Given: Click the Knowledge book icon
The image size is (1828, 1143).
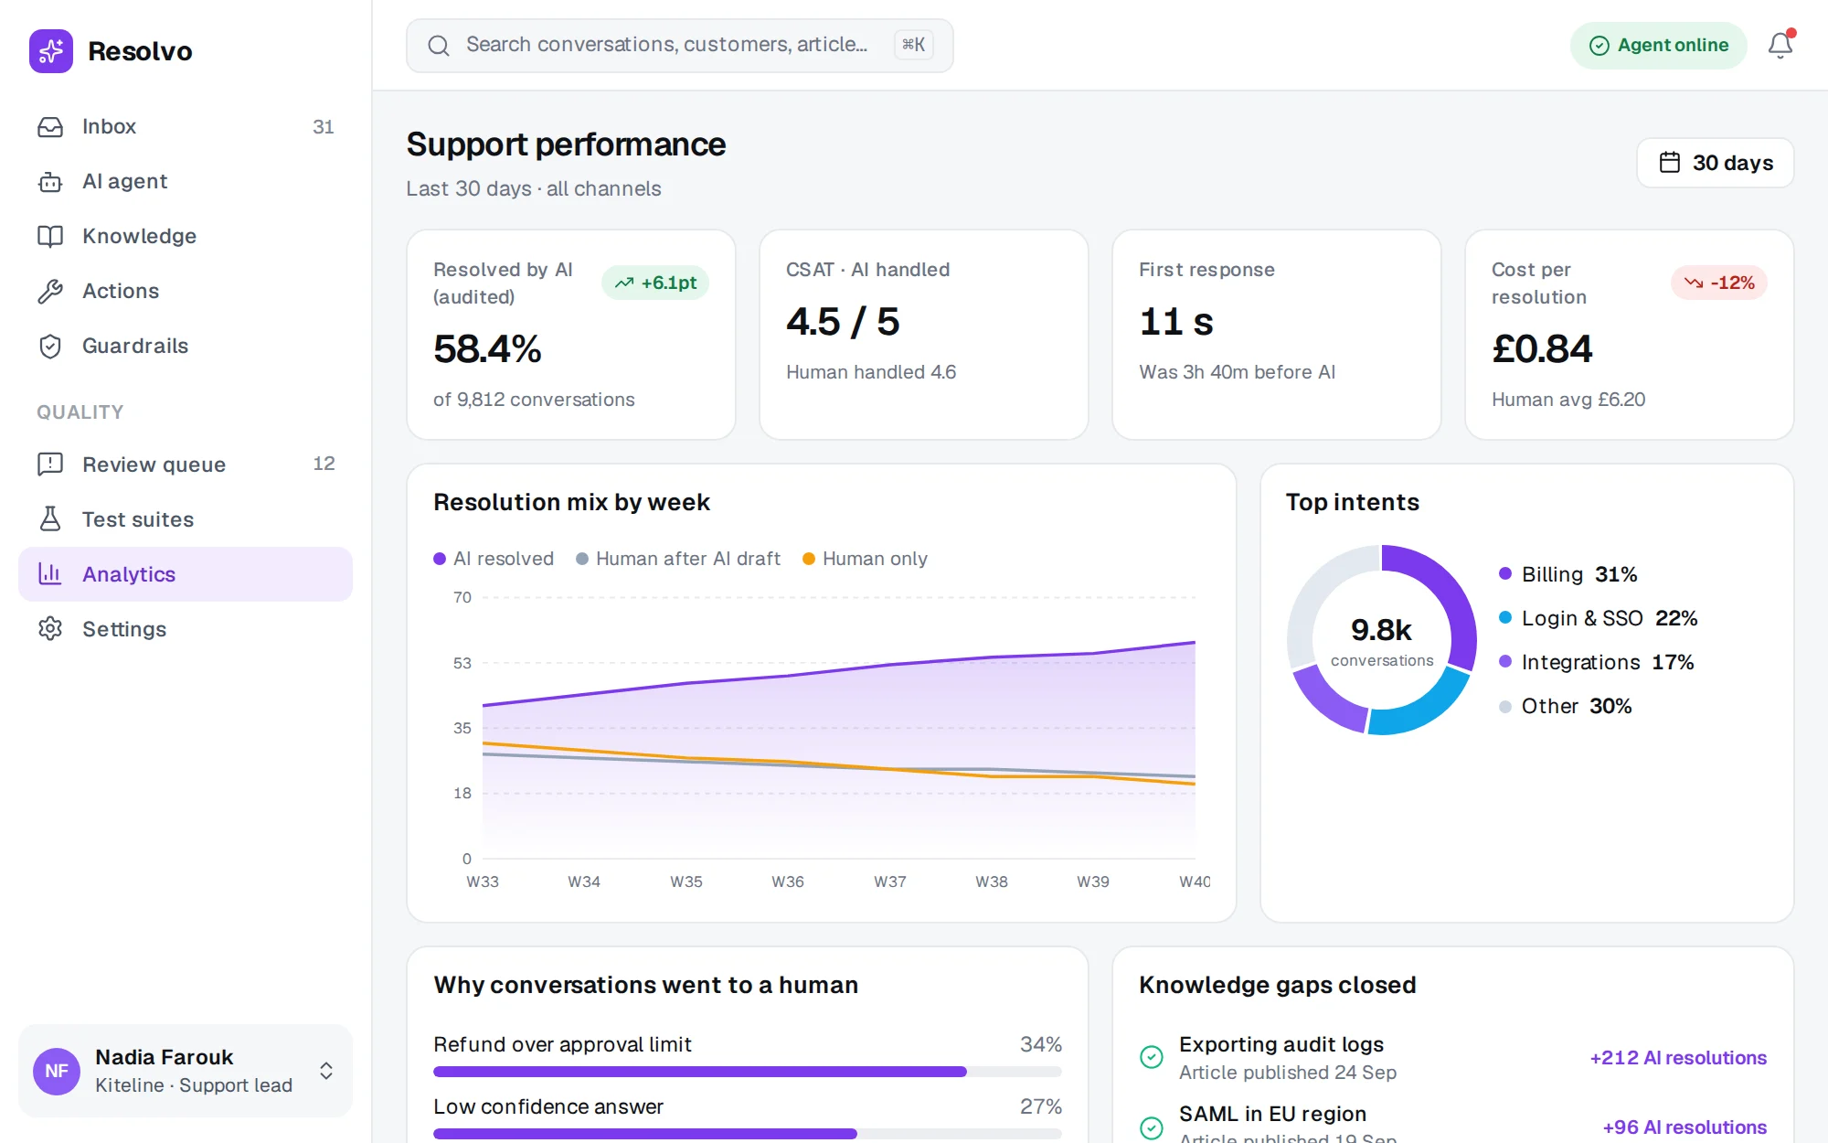Looking at the screenshot, I should click(50, 237).
